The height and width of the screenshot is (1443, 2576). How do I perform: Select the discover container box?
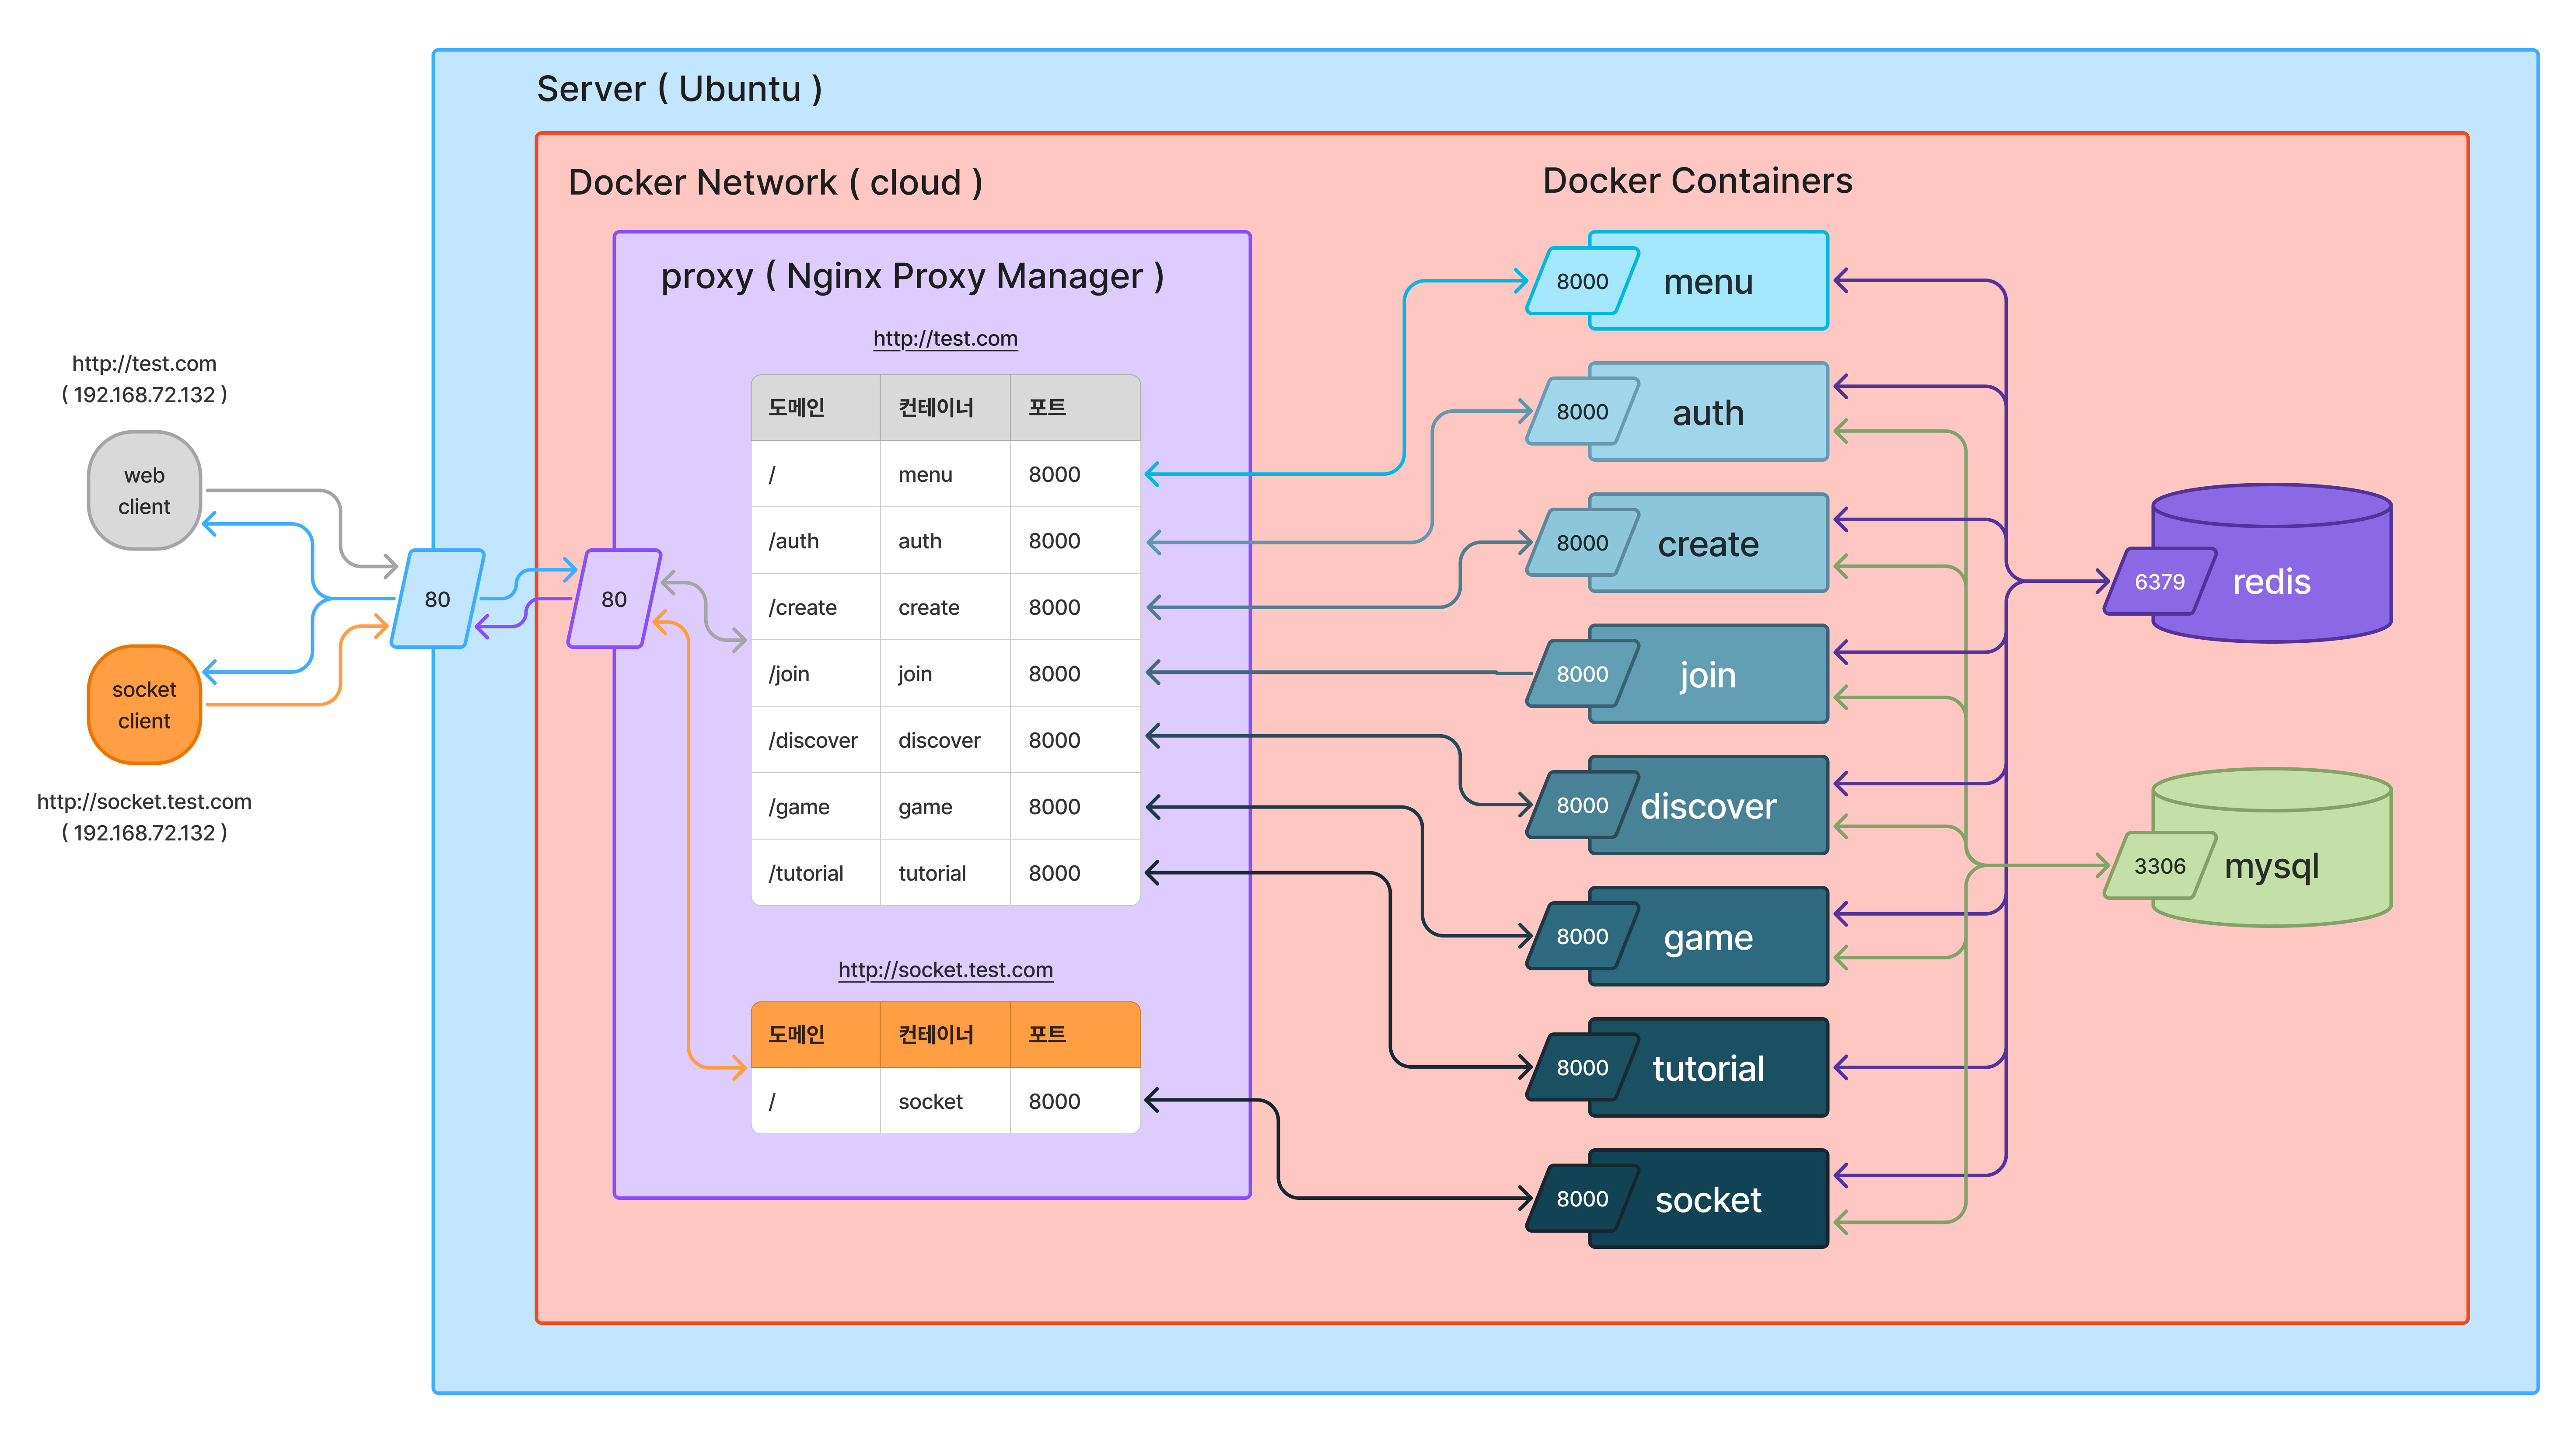click(1708, 805)
